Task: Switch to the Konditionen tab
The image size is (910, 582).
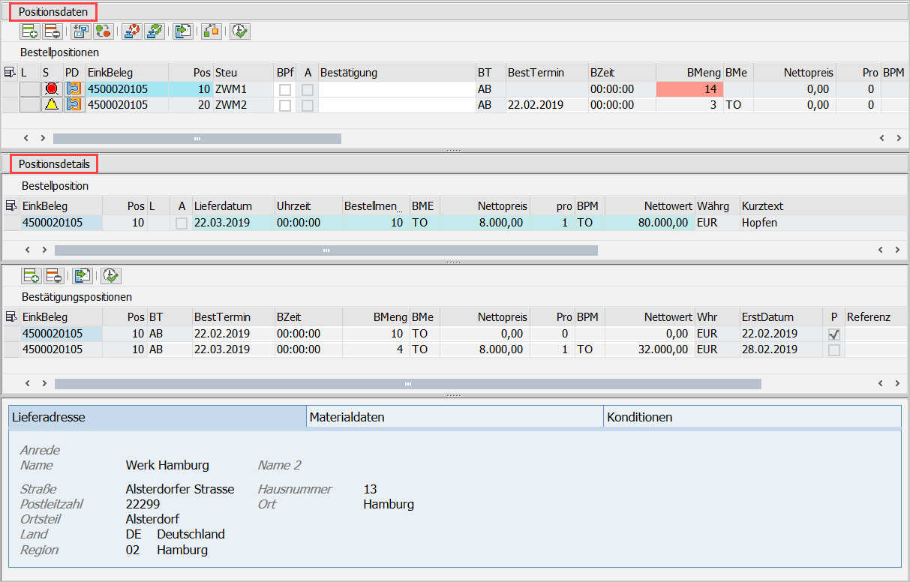Action: point(752,417)
